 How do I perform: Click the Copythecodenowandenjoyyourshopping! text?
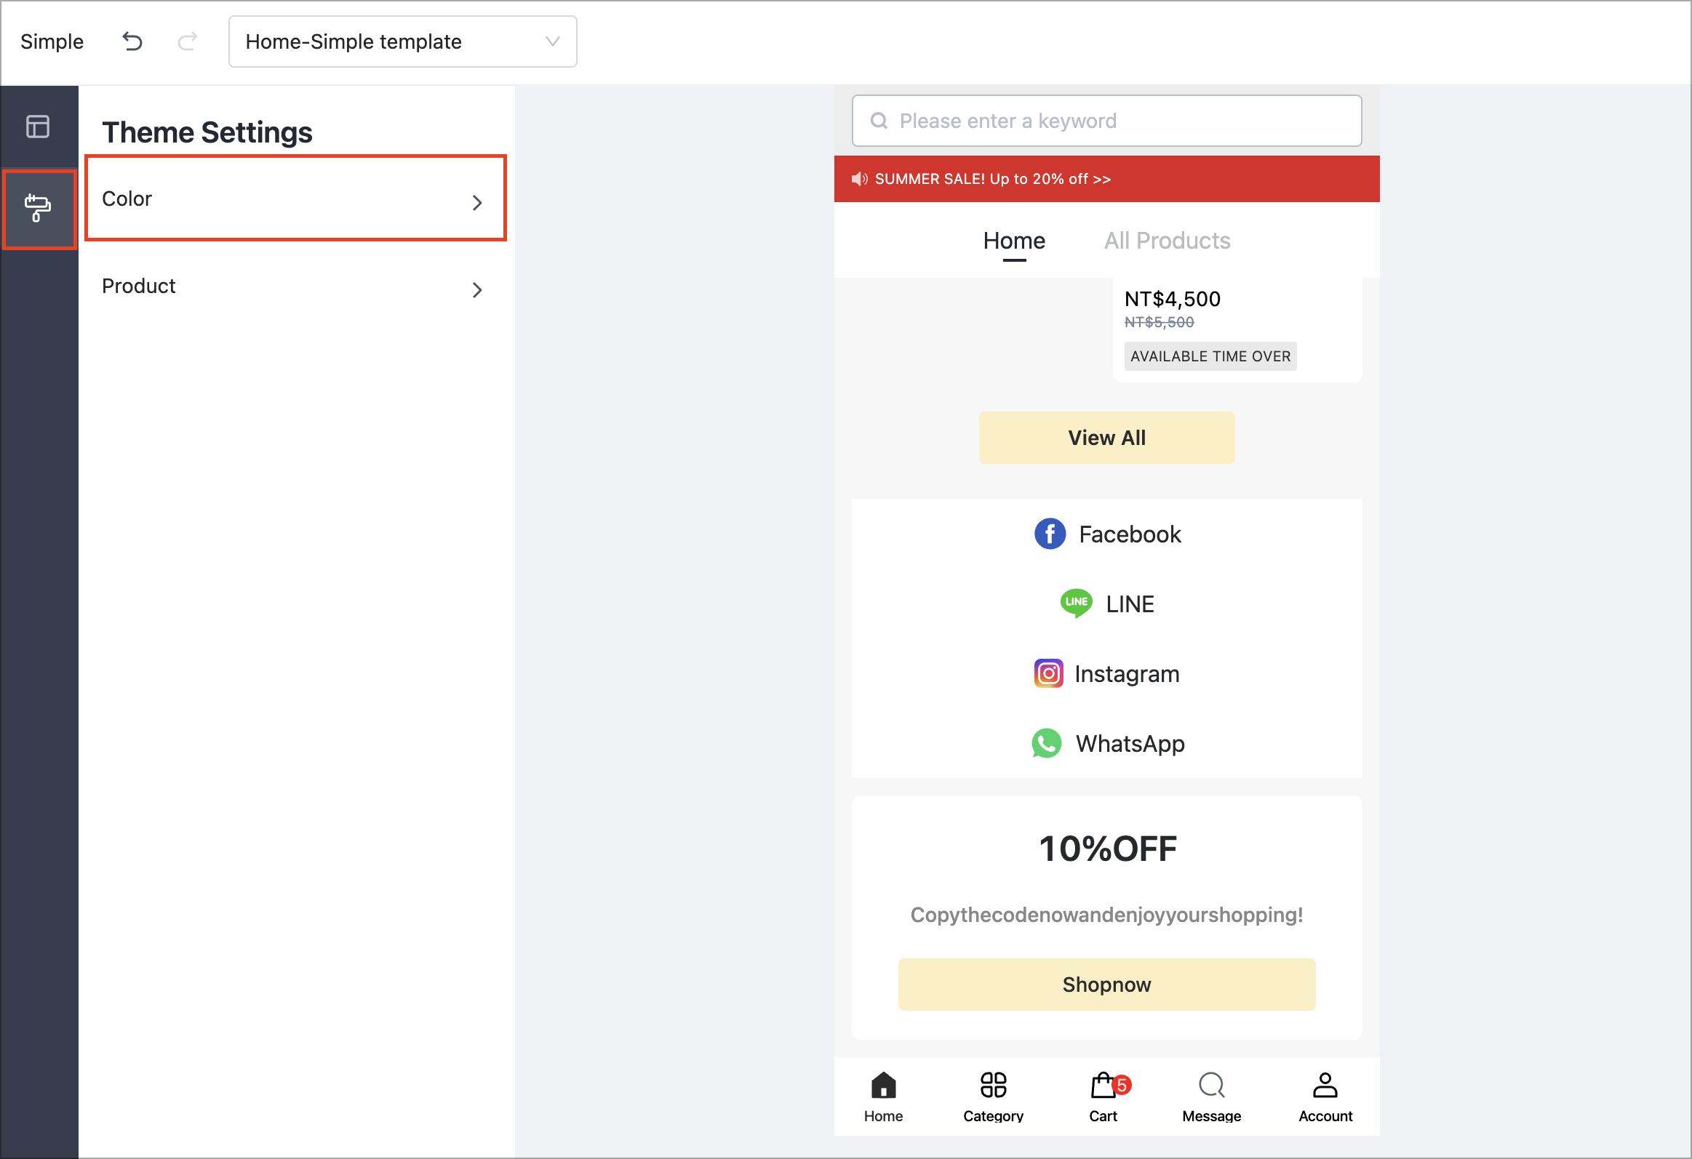click(x=1106, y=915)
